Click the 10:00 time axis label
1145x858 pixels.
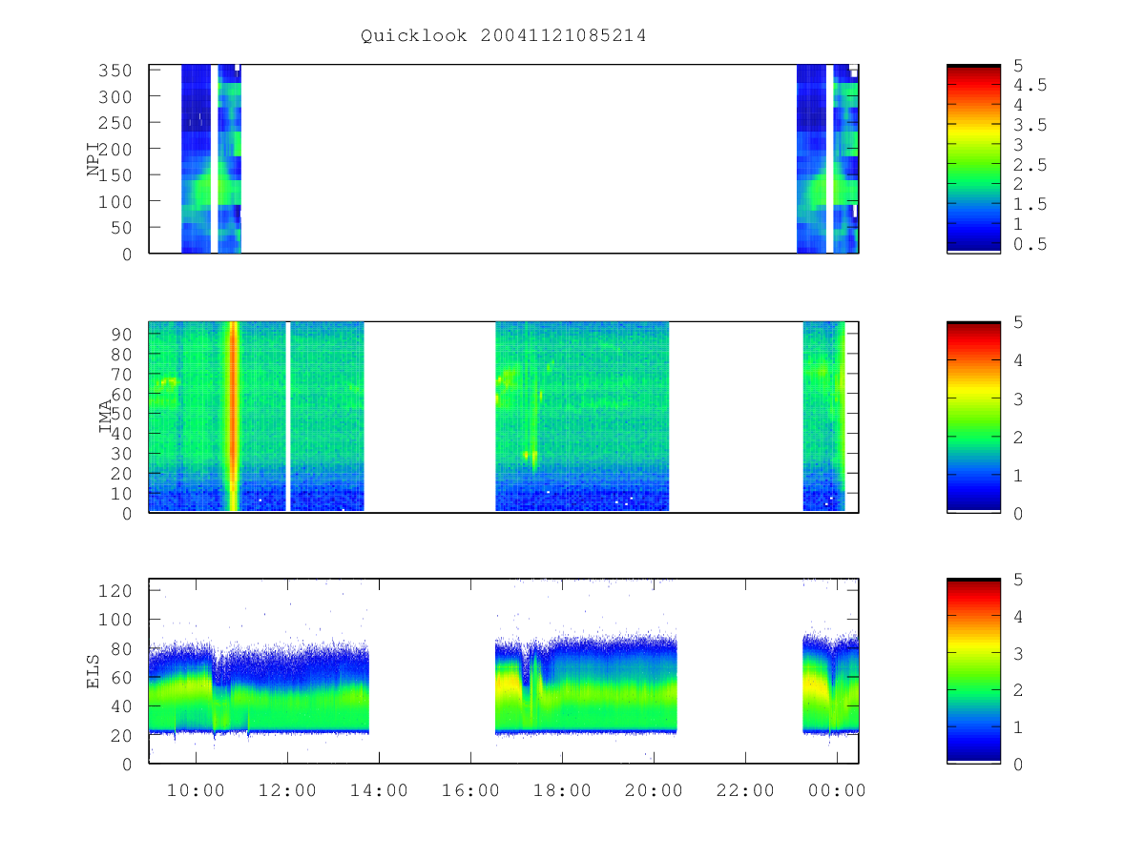coord(196,789)
